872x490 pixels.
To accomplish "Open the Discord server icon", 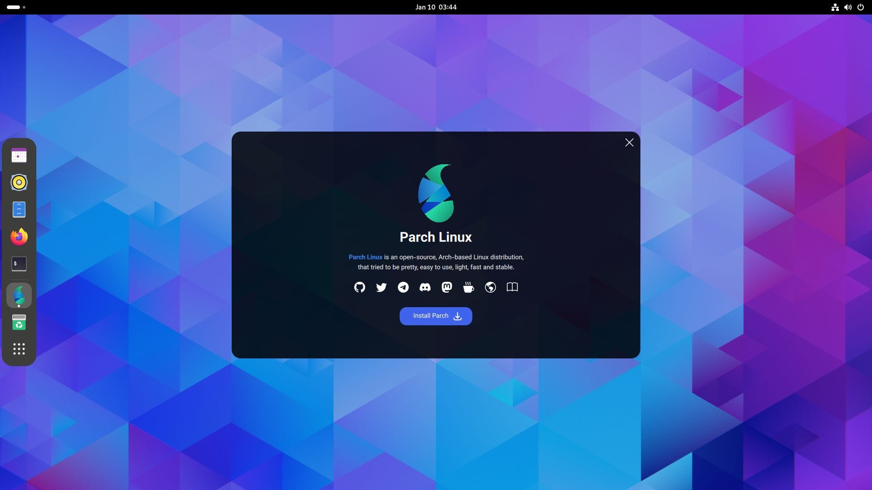I will 425,287.
